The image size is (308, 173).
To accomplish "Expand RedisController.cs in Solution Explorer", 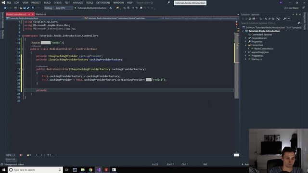I will pyautogui.click(x=248, y=49).
